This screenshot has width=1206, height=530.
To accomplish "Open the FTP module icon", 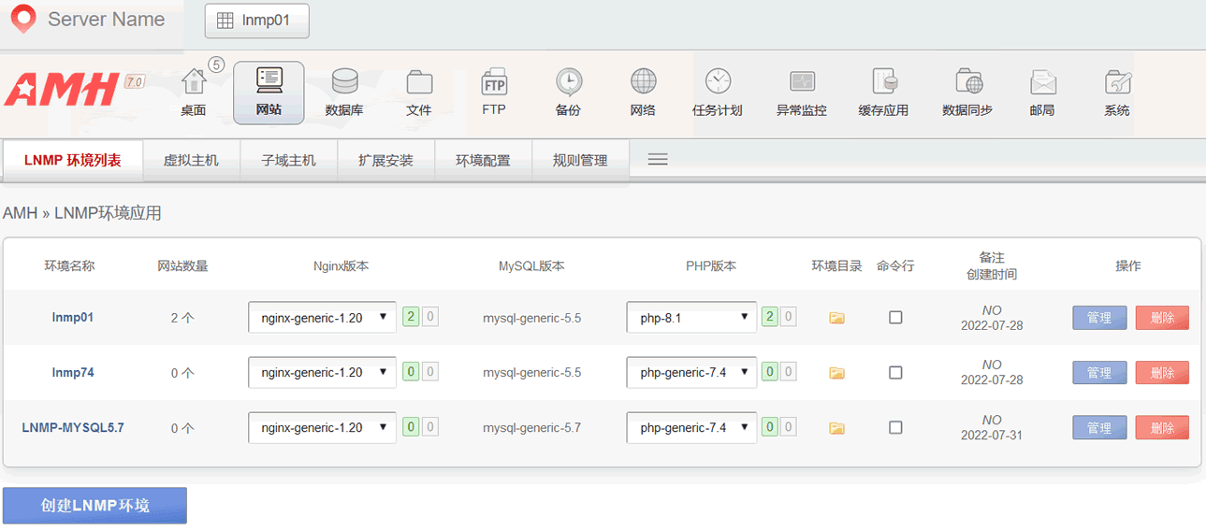I will tap(494, 93).
